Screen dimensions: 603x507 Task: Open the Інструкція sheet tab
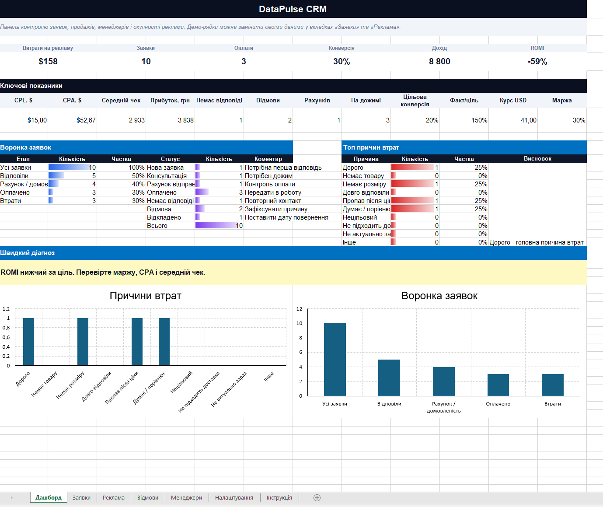[279, 498]
